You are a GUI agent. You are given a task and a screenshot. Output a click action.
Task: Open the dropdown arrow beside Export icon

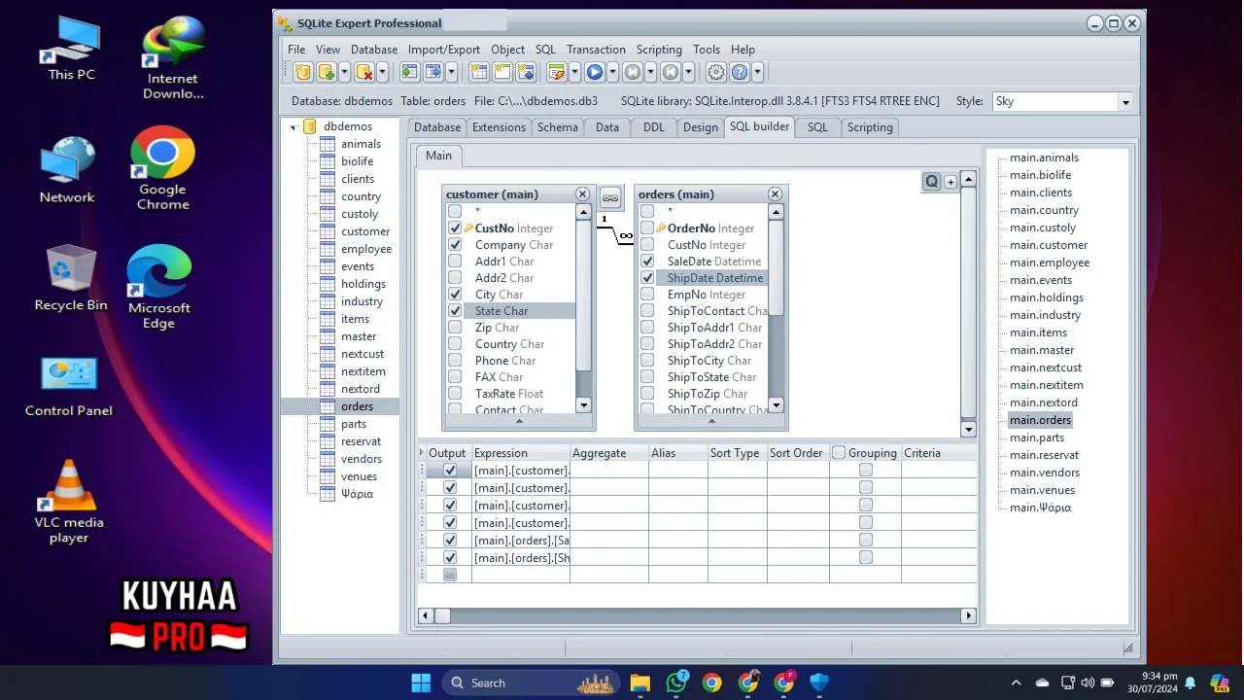pyautogui.click(x=451, y=72)
